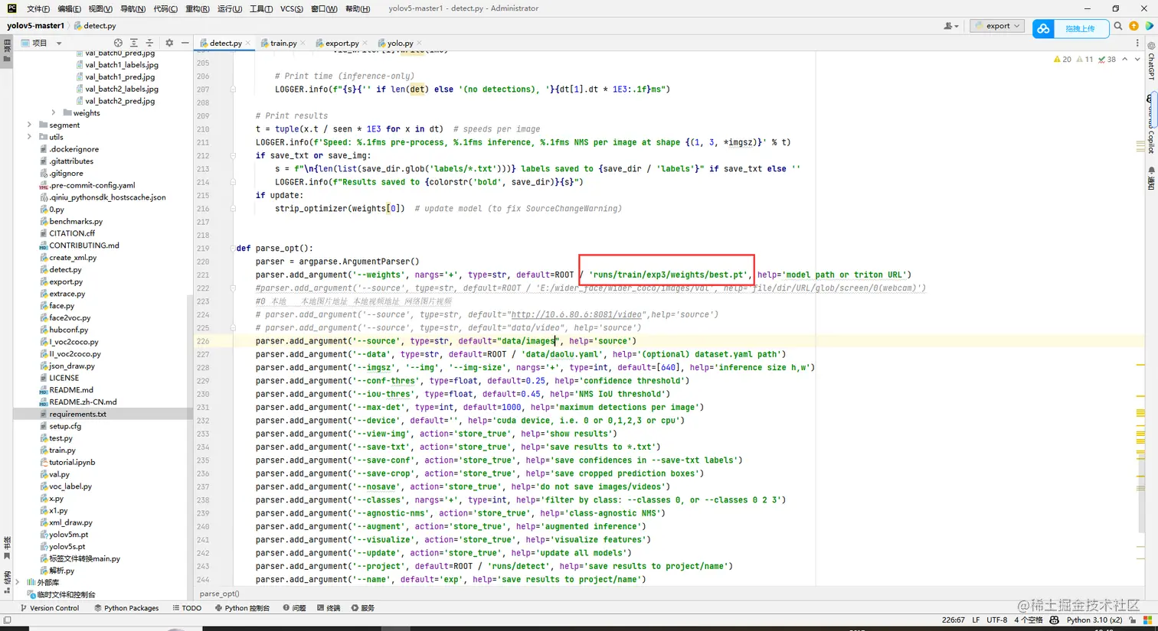Viewport: 1158px width, 631px height.
Task: Click the orange update arrow icon
Action: tap(1133, 26)
